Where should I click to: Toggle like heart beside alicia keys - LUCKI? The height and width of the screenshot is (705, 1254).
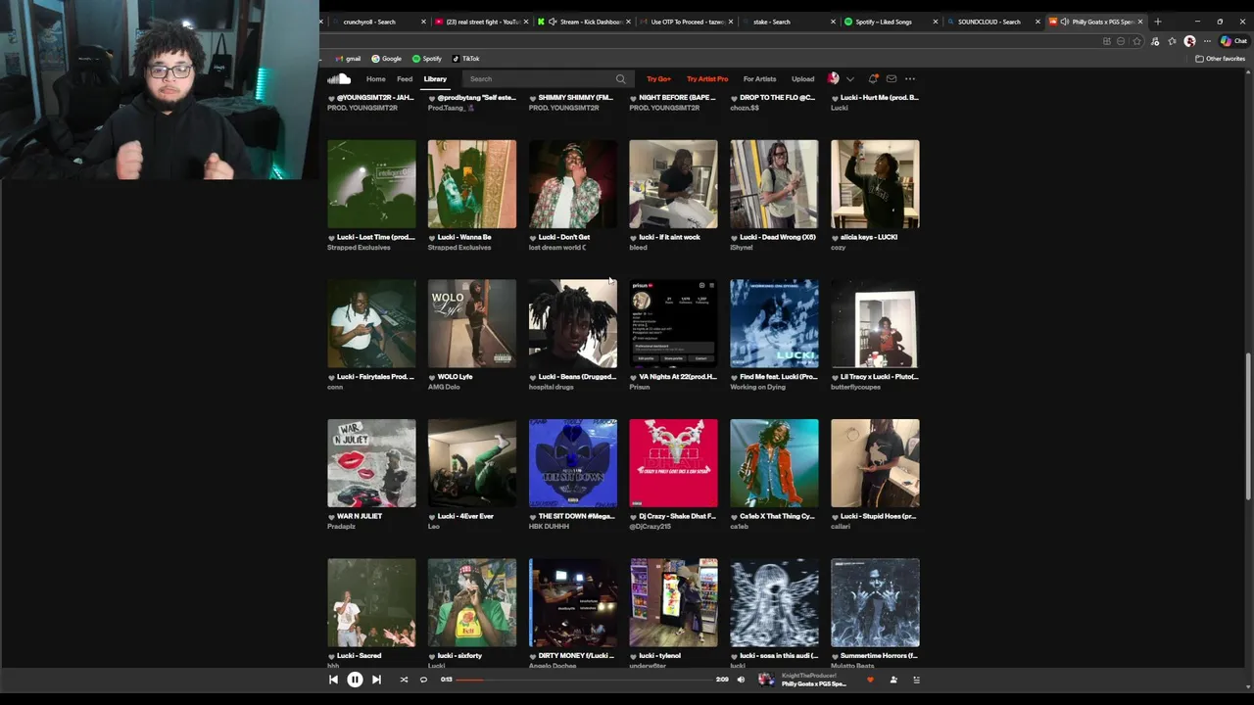click(x=835, y=238)
